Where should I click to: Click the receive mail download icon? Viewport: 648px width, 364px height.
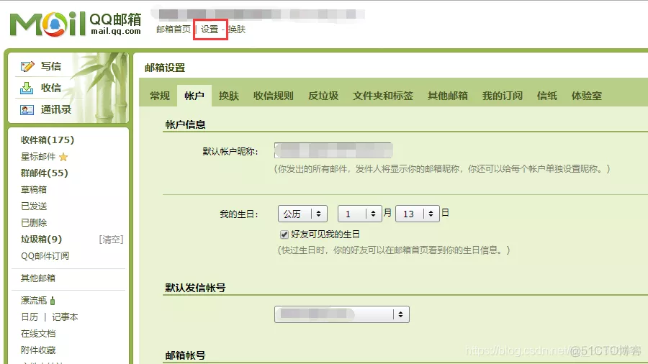[x=27, y=88]
